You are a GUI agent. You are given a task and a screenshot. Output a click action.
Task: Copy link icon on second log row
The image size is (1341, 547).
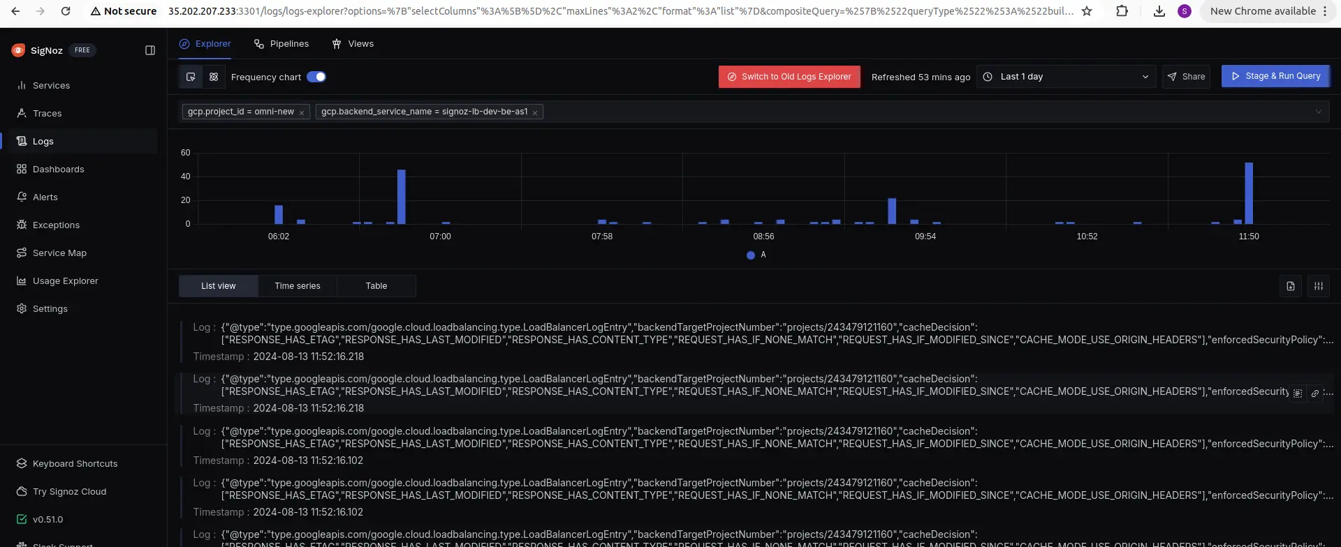tap(1314, 394)
